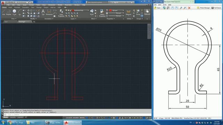This screenshot has width=223, height=125.
Task: Select the Line tool in the Draw panel
Action: click(x=3, y=12)
